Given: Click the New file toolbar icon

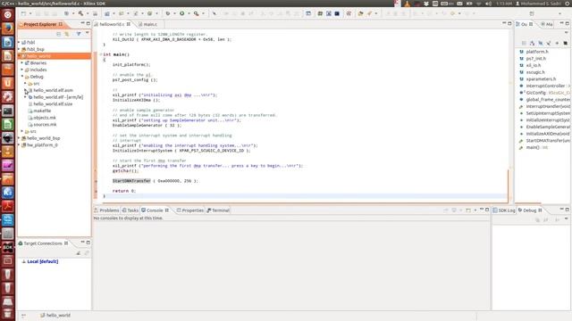Looking at the screenshot, I should click(24, 13).
